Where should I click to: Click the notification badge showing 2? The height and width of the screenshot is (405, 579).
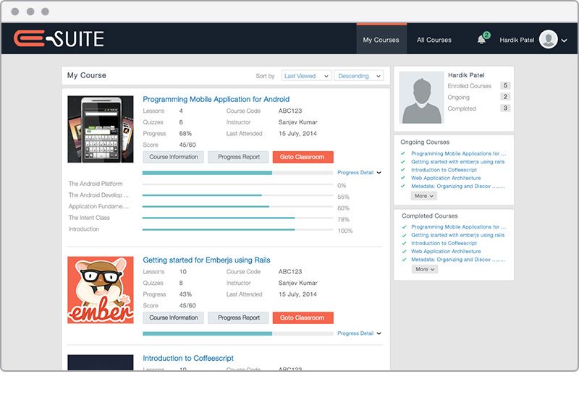[x=486, y=35]
